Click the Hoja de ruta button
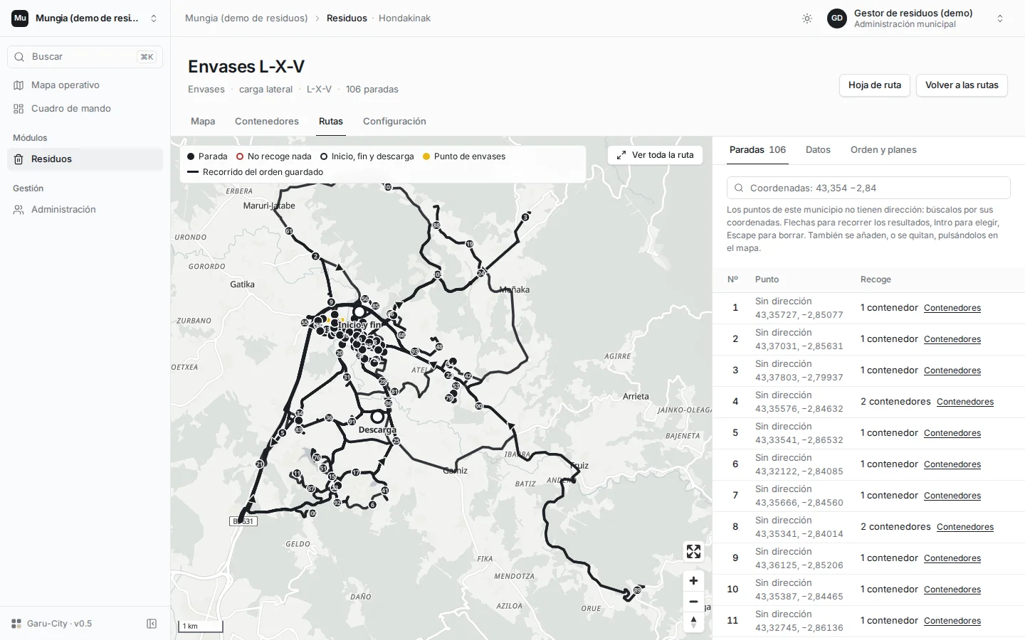This screenshot has width=1025, height=640. pyautogui.click(x=875, y=85)
